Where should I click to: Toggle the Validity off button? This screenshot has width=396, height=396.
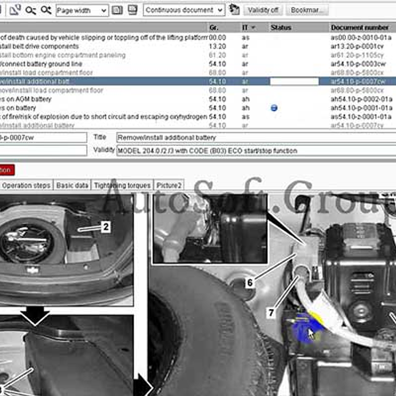tap(263, 10)
